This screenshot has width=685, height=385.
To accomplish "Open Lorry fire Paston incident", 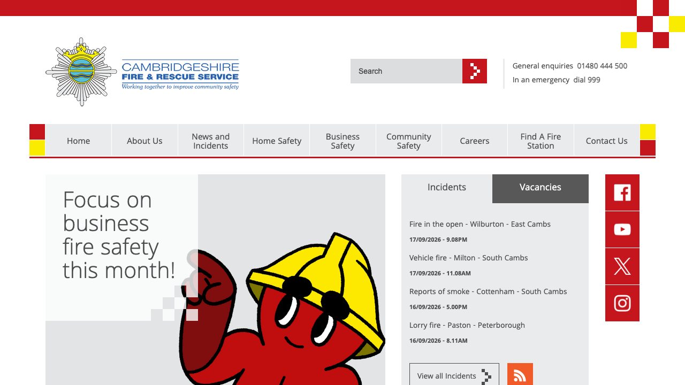I will (x=467, y=325).
